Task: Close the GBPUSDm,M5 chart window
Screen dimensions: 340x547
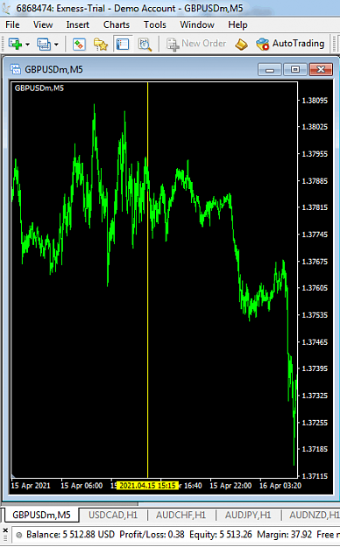Action: point(321,70)
